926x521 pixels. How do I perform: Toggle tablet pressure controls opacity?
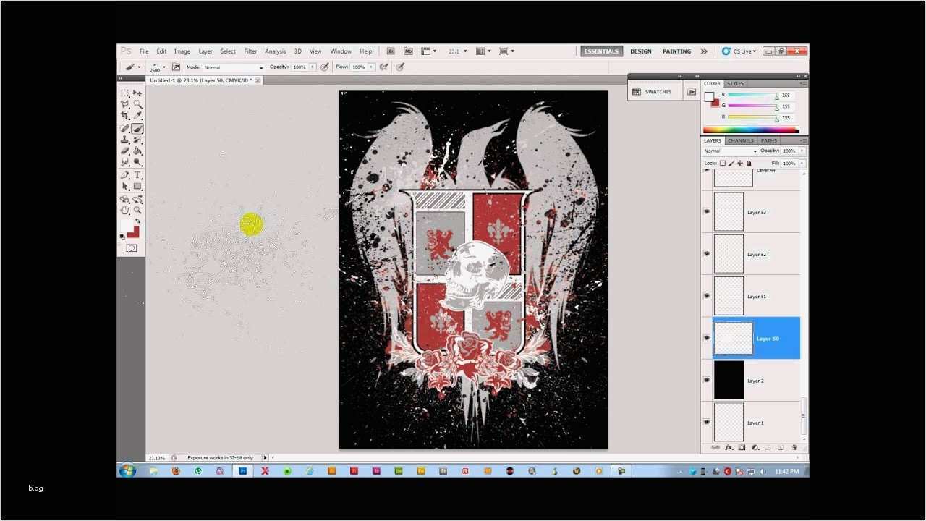pos(325,67)
